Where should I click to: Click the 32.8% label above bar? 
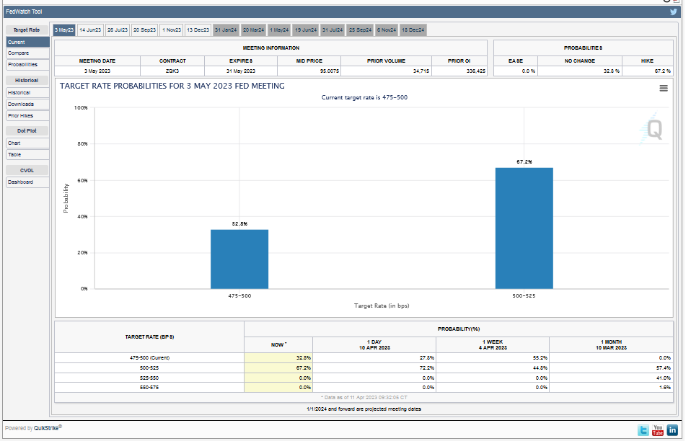pyautogui.click(x=239, y=224)
